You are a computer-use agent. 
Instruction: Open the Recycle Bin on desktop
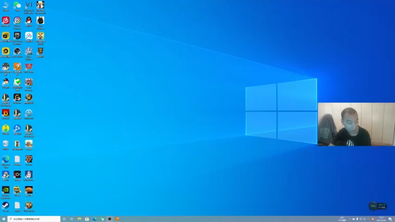5,144
